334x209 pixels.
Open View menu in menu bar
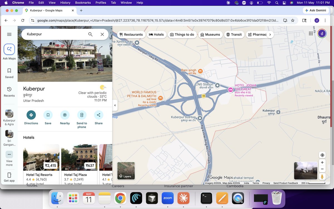tap(52, 3)
